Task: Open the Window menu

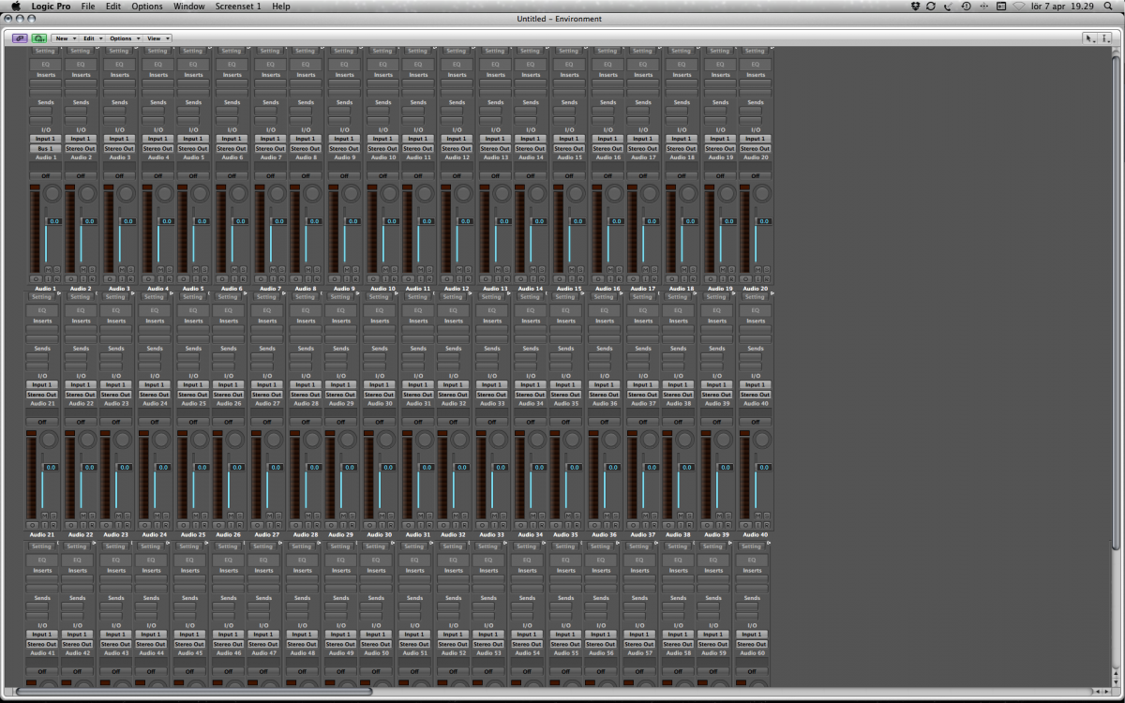Action: pyautogui.click(x=188, y=6)
